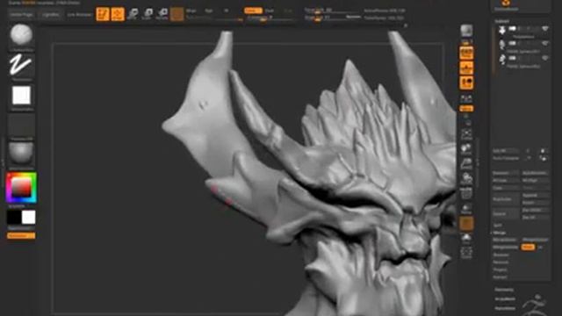Collapse the Subtool palette header
The width and height of the screenshot is (562, 316).
pos(501,21)
